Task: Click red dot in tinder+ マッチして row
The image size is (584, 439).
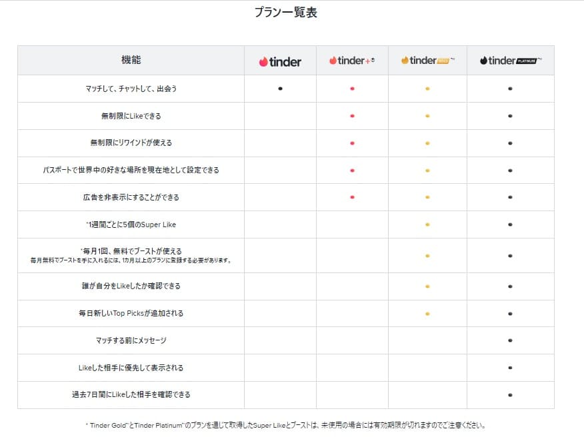Action: tap(353, 89)
